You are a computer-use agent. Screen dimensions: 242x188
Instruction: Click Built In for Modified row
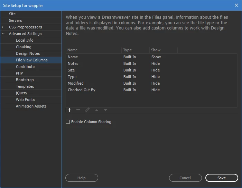[130, 83]
